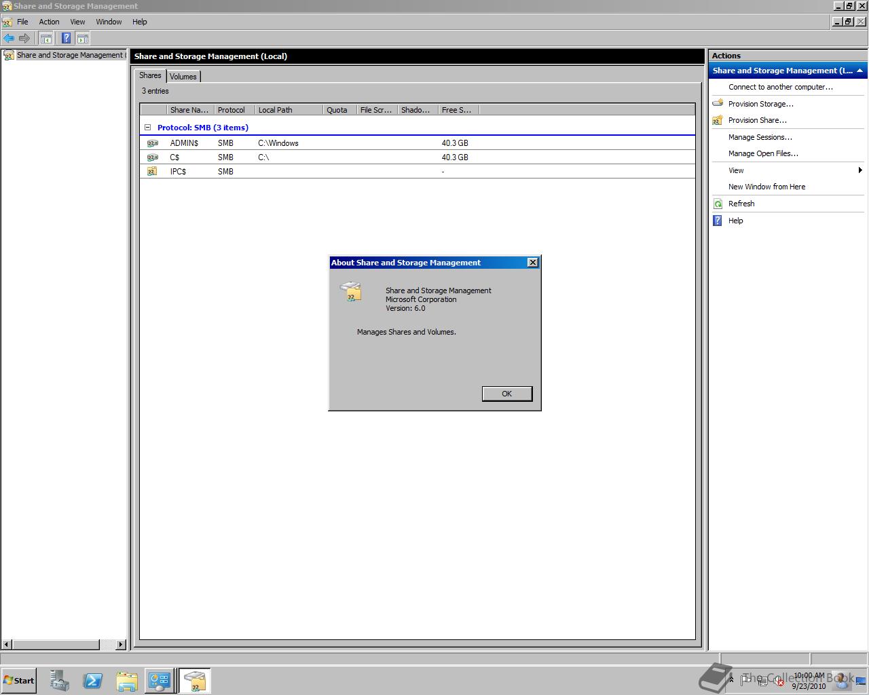Close the About Share and Storage Management dialog
The width and height of the screenshot is (869, 695).
point(533,263)
